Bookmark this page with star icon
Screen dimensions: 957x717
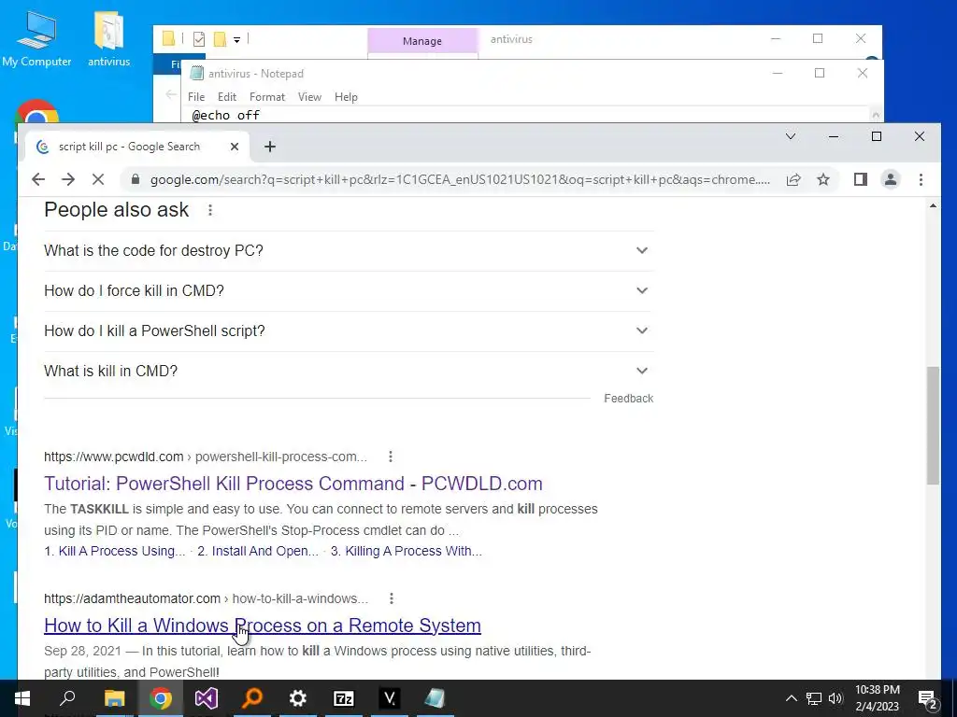(x=823, y=179)
